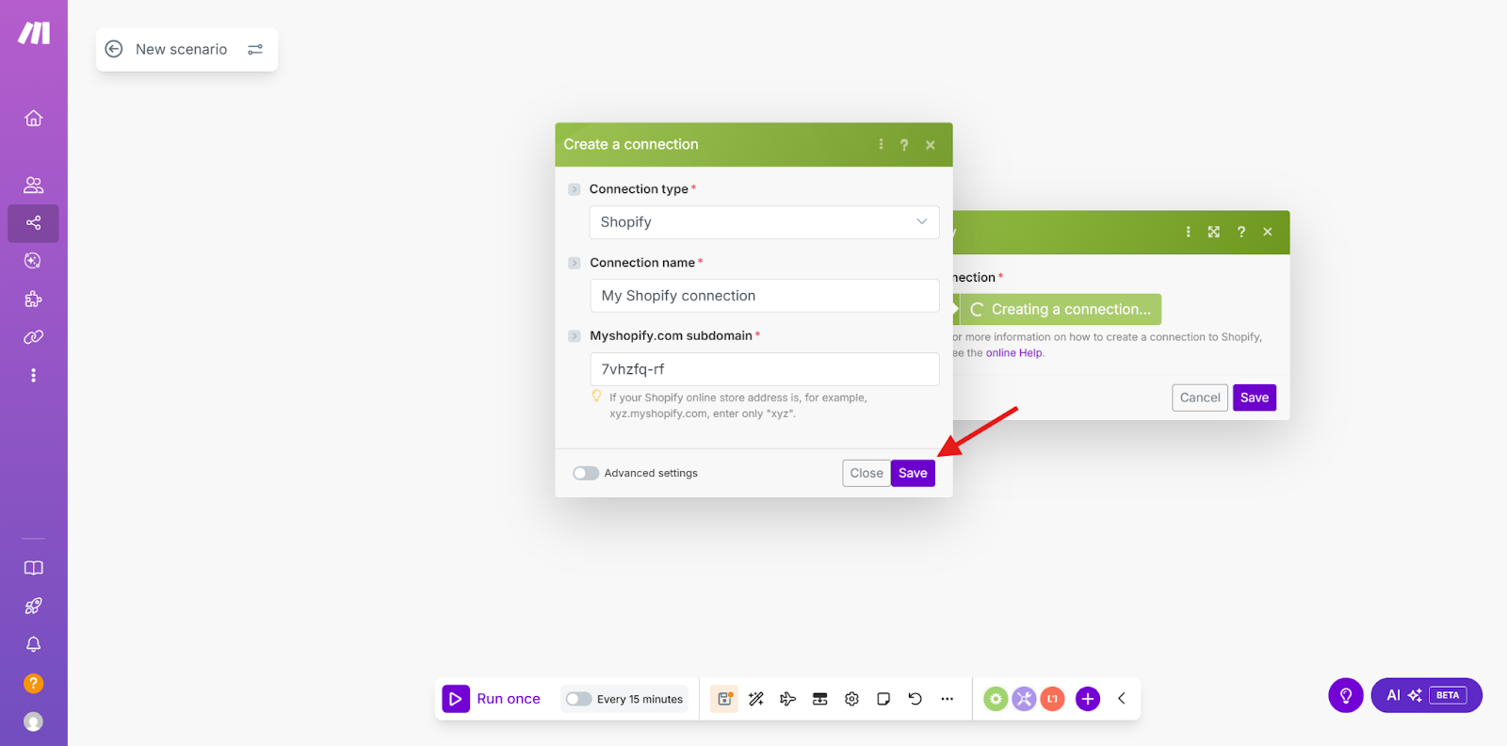Toggle Advanced settings switch
The image size is (1507, 746).
click(x=586, y=473)
